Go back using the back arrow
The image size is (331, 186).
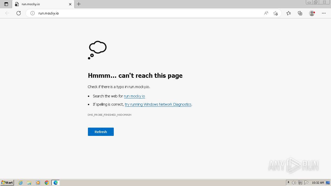point(7,13)
